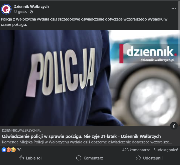Click the info icon on link preview
Viewport: 180px width, 165px height.
[174, 126]
